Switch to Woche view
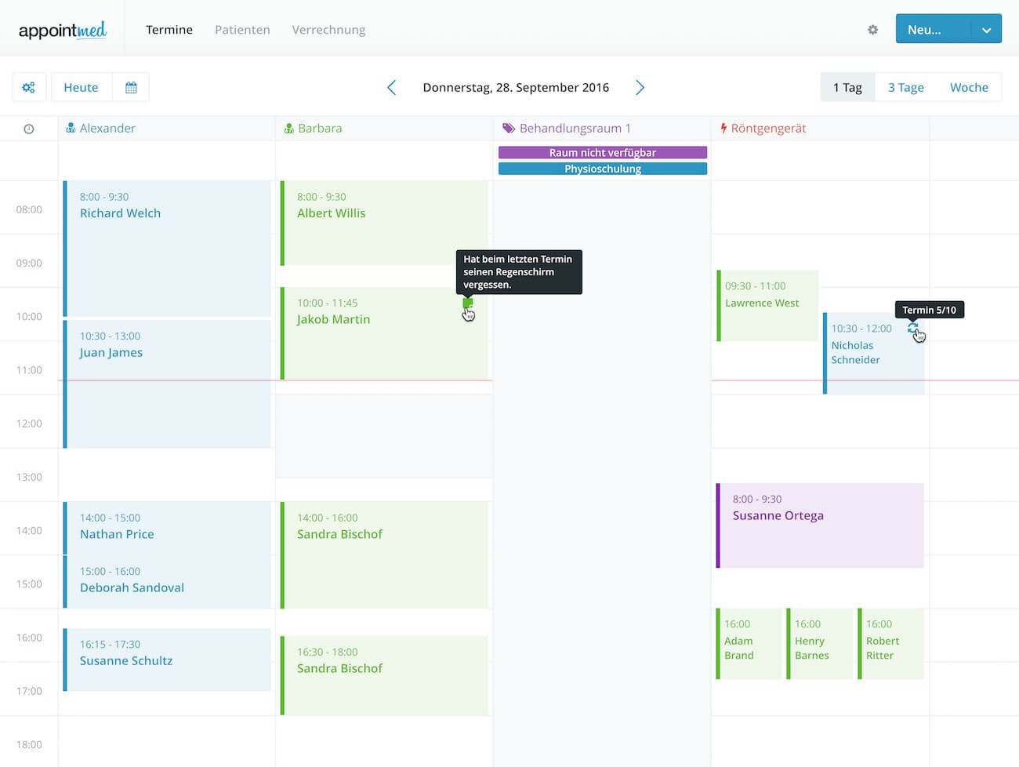The height and width of the screenshot is (767, 1019). (969, 87)
